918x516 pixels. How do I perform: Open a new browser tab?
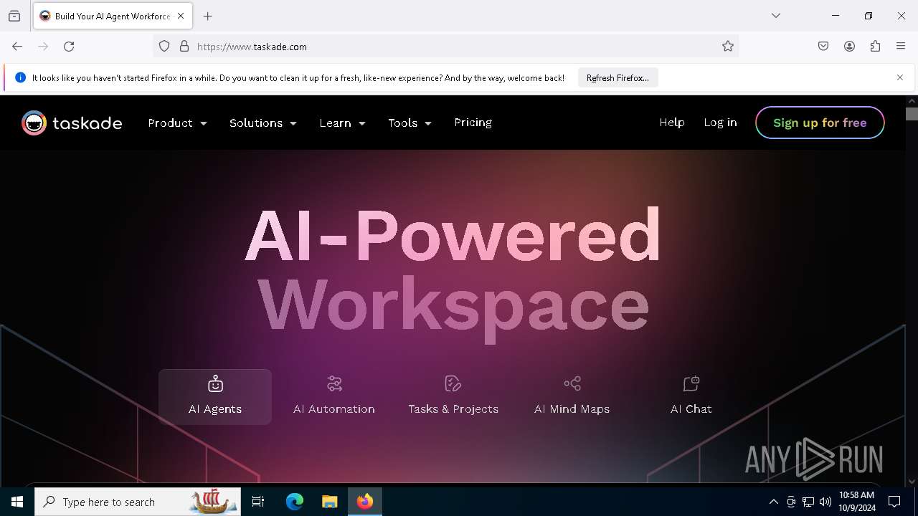208,16
